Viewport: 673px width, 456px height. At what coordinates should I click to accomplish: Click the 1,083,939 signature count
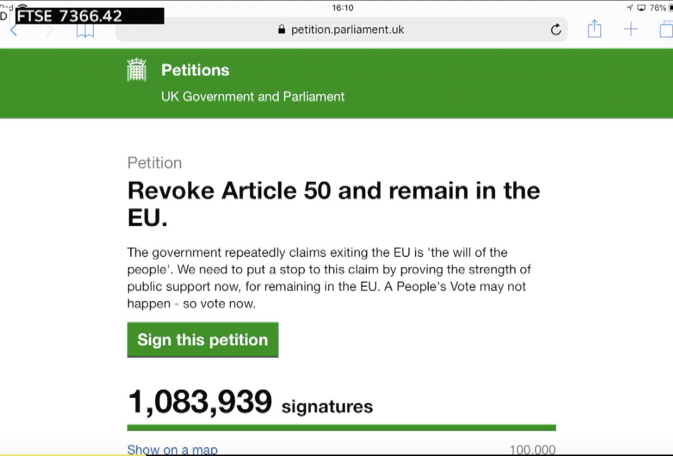click(200, 402)
